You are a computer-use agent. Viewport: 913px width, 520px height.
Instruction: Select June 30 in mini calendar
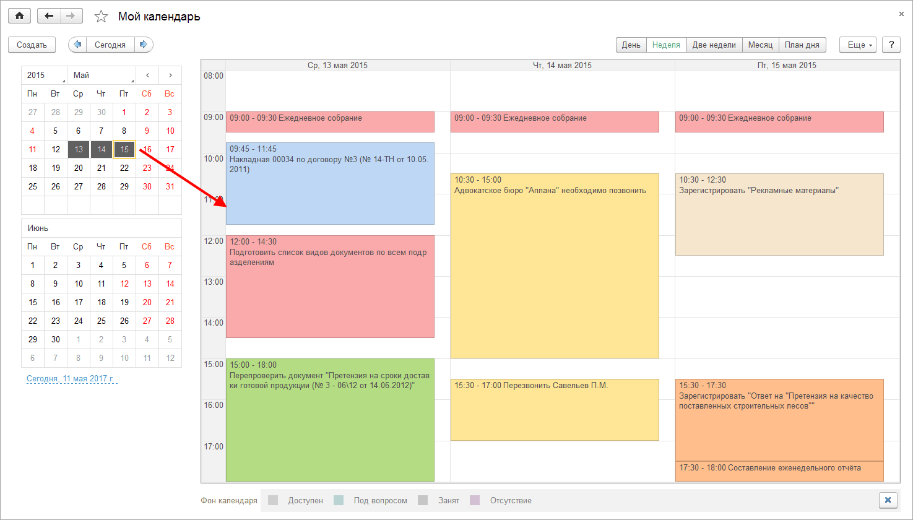(56, 339)
